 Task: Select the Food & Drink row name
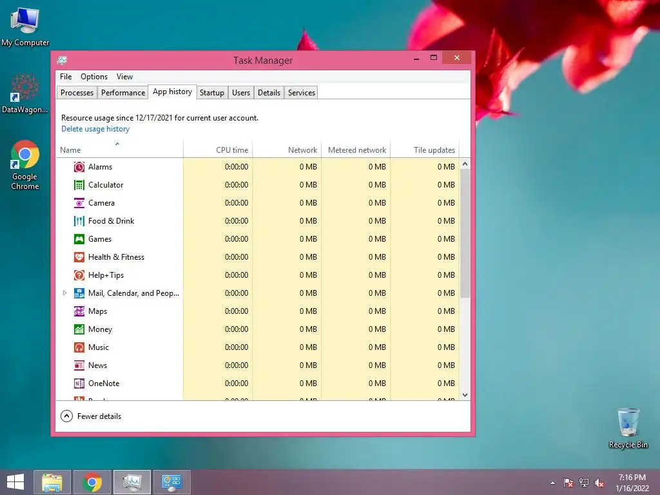(x=111, y=221)
